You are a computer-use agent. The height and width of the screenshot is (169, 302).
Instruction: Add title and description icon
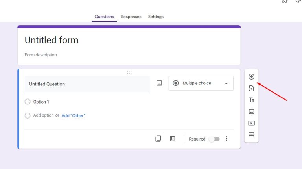click(x=251, y=100)
